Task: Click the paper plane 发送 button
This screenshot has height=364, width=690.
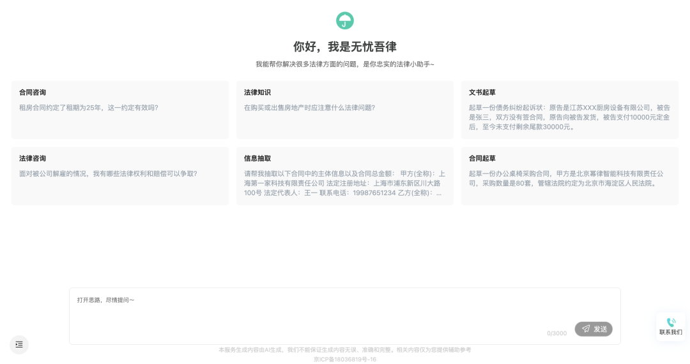Action: click(x=593, y=329)
